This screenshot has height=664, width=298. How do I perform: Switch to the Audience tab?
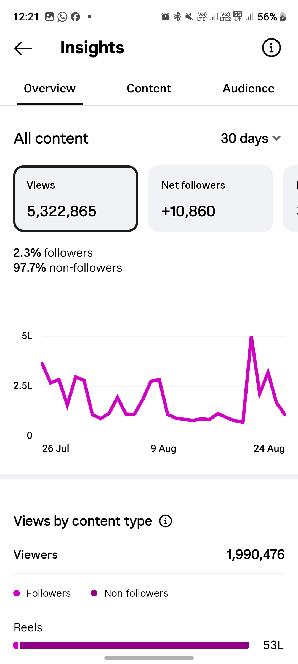coord(248,89)
